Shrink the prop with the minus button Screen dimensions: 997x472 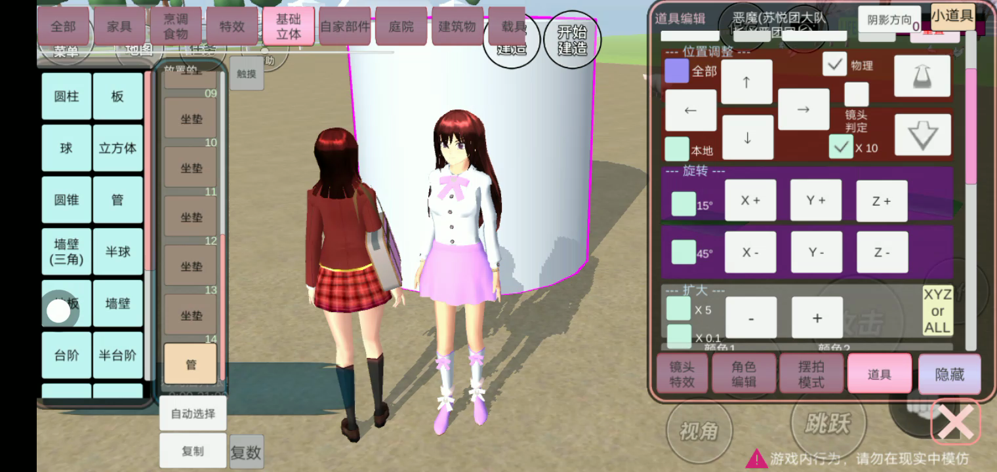(751, 318)
